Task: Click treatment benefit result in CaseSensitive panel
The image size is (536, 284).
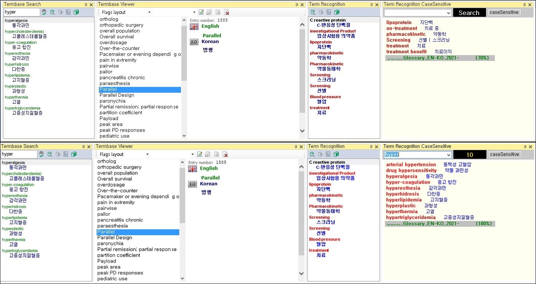Action: [406, 52]
